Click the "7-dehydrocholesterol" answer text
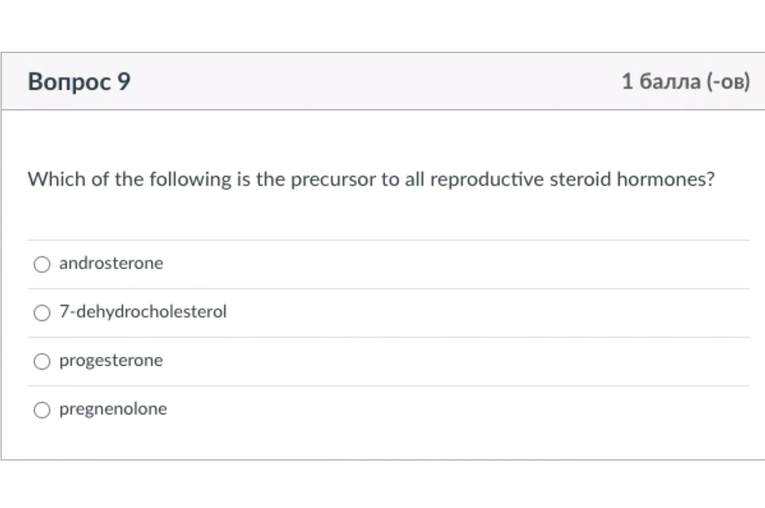 (143, 312)
